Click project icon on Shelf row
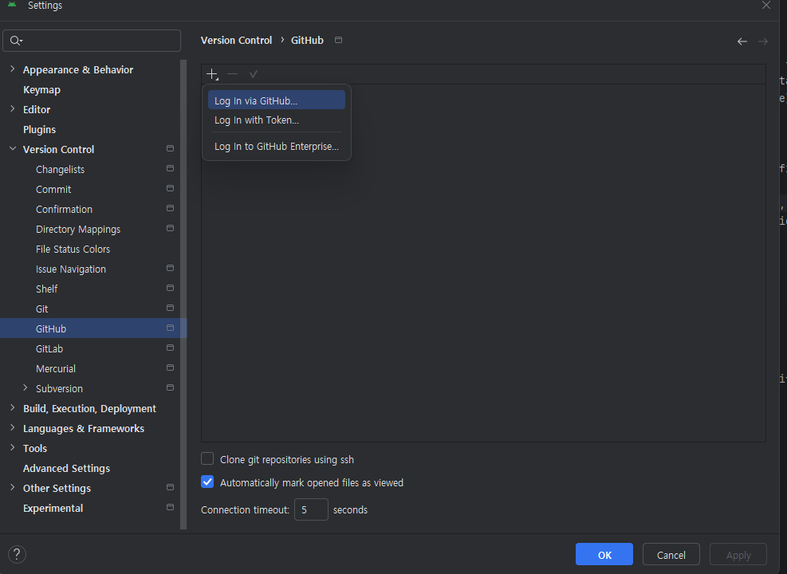This screenshot has height=574, width=787. [x=170, y=289]
